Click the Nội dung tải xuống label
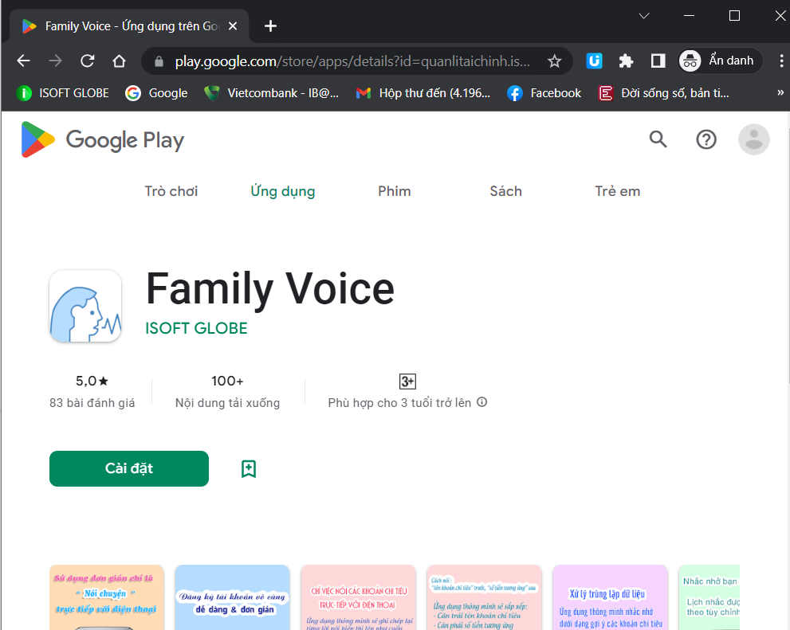 [227, 403]
